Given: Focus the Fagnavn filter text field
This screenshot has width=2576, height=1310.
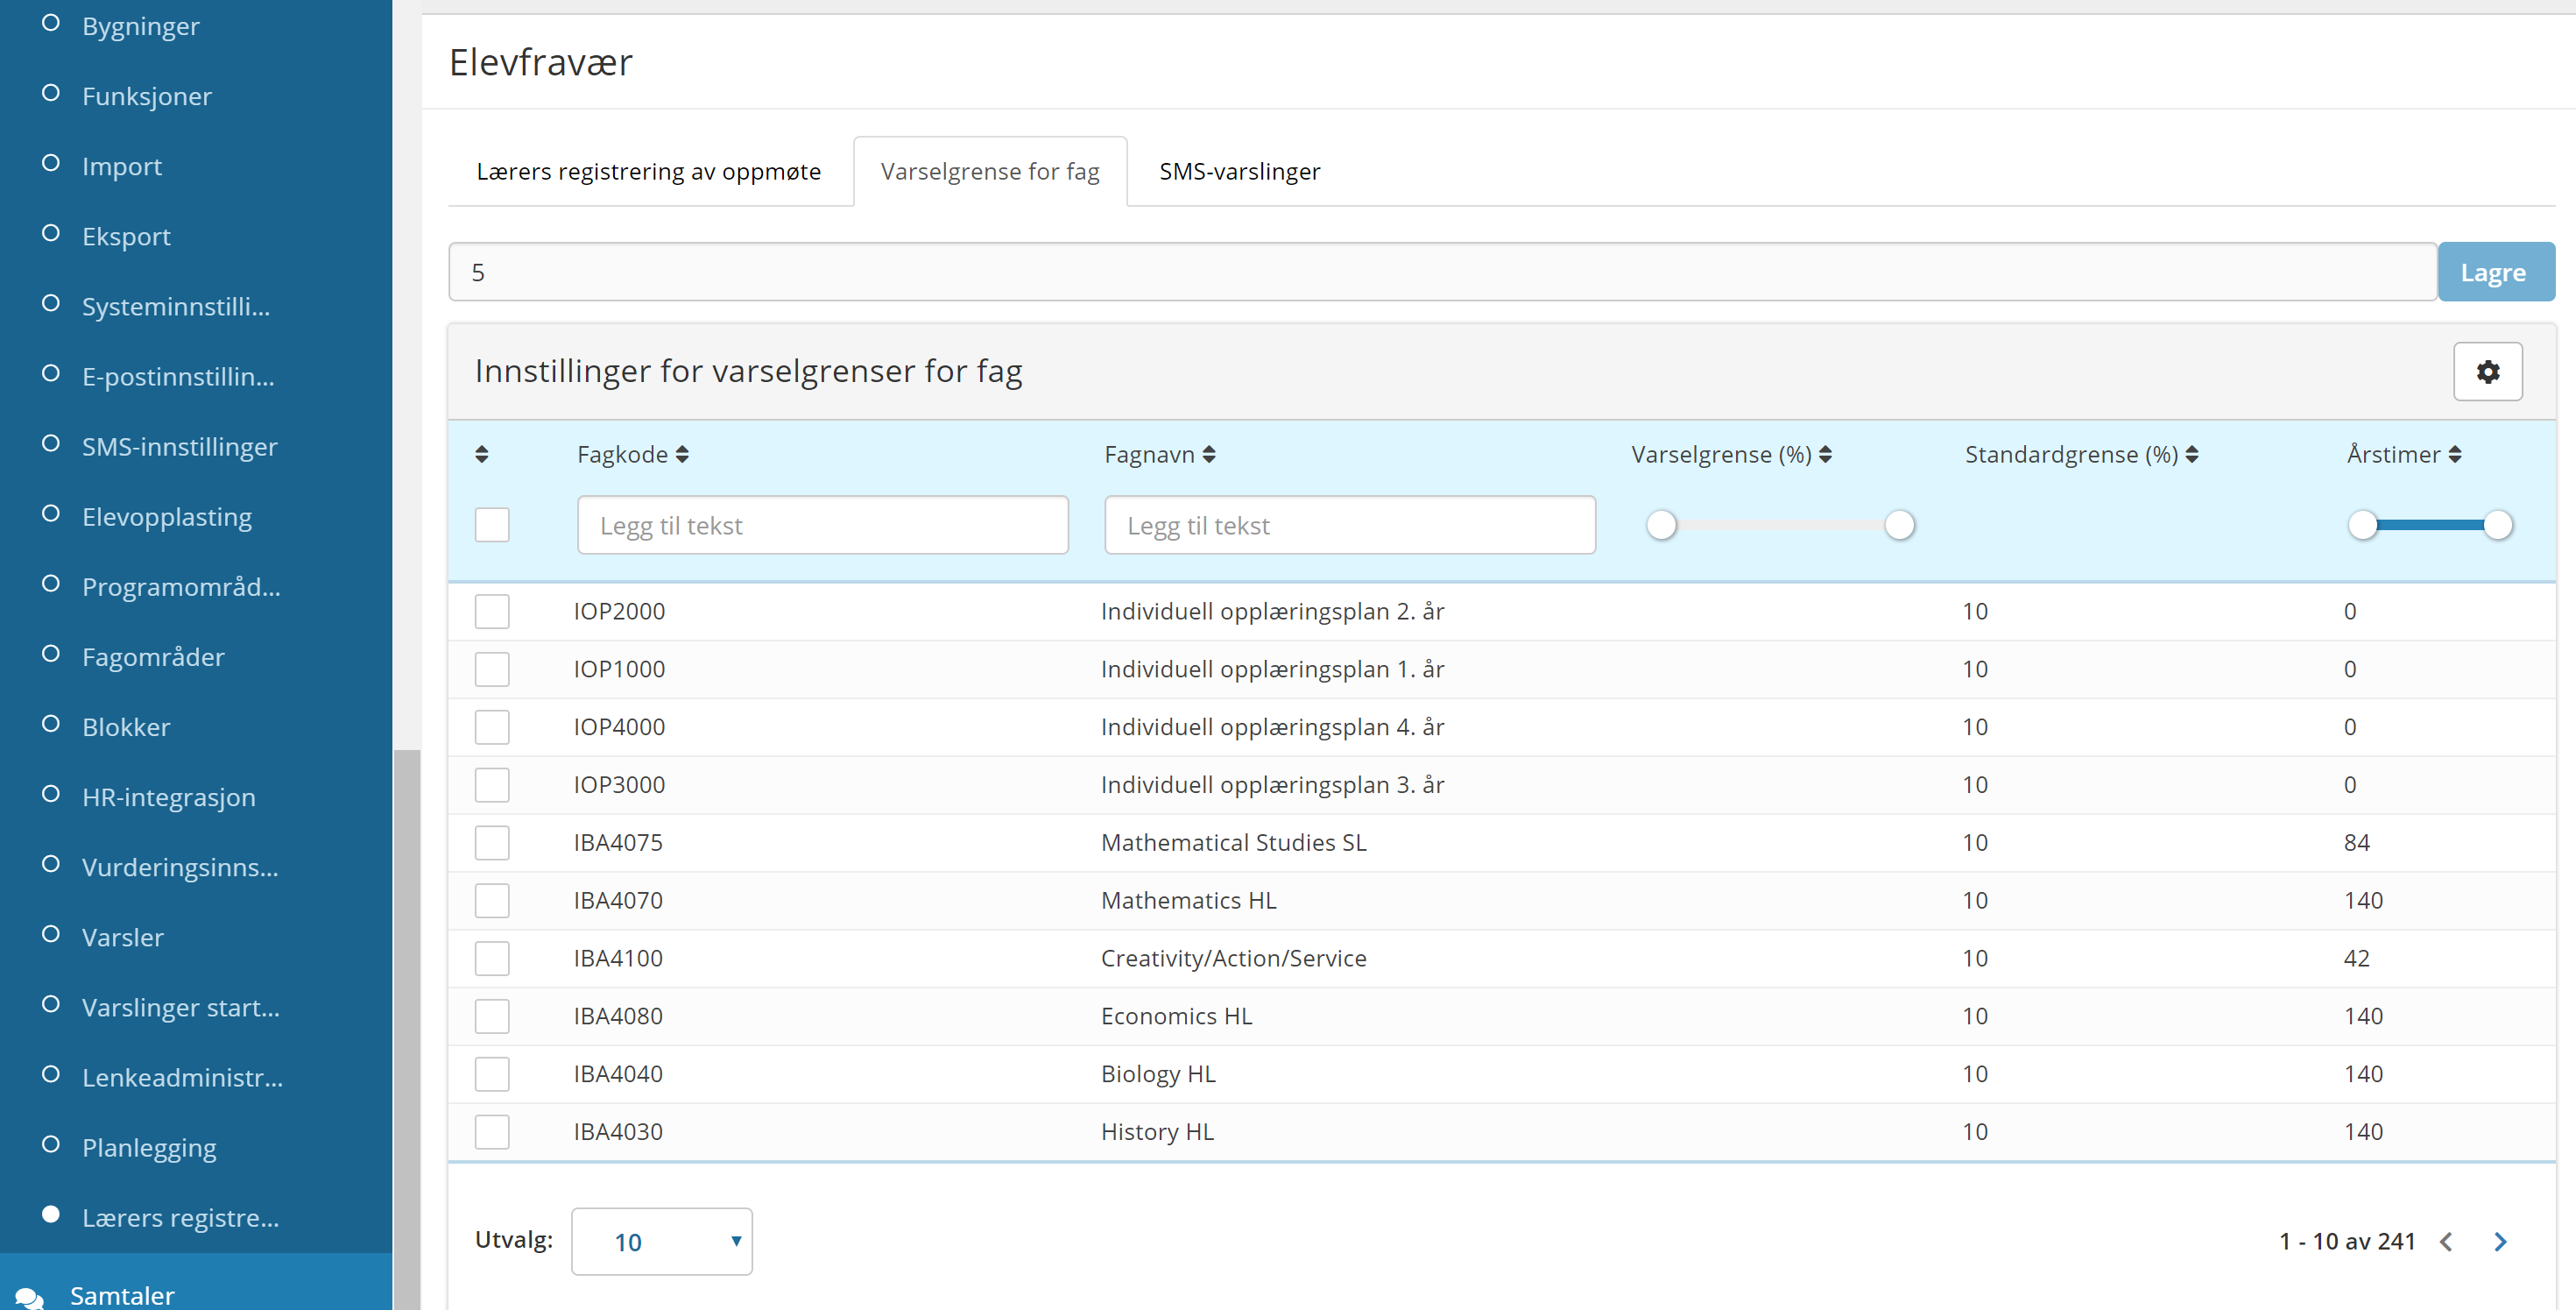Looking at the screenshot, I should point(1350,524).
